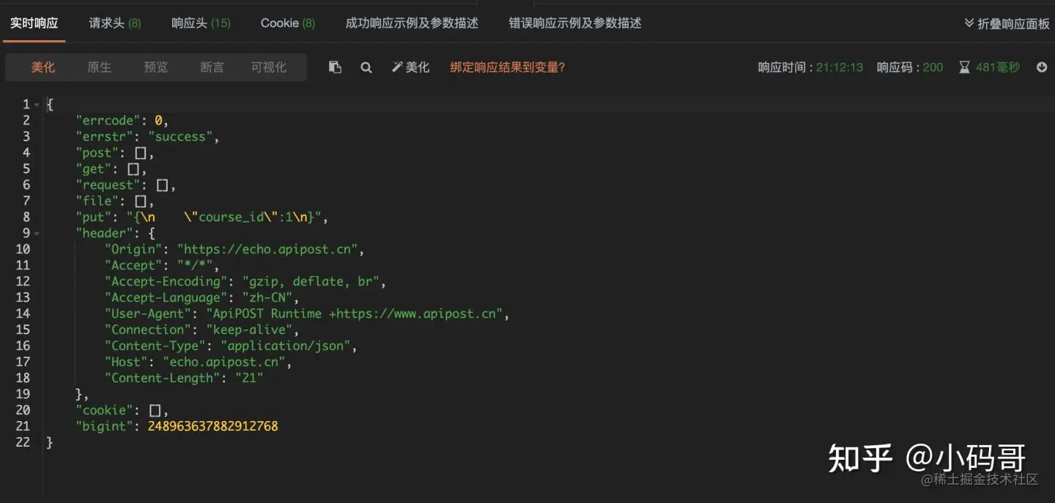Click the "keep-alive" Connection value
Image resolution: width=1055 pixels, height=503 pixels.
click(x=249, y=330)
